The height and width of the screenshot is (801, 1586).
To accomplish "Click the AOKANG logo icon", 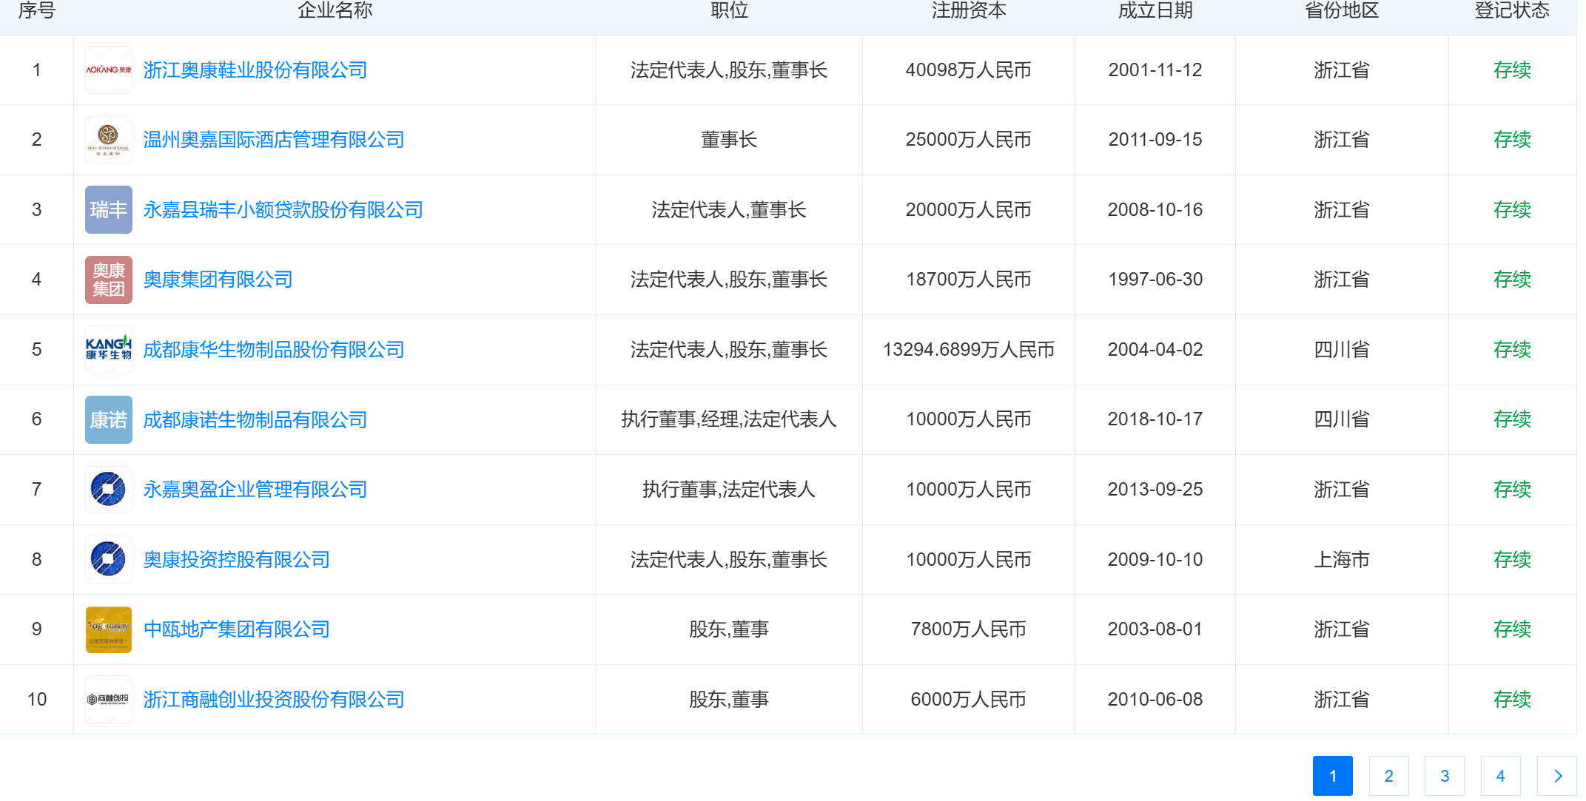I will [x=108, y=70].
